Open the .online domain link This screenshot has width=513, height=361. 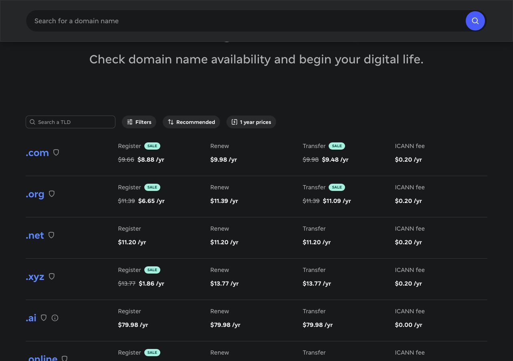pos(42,358)
